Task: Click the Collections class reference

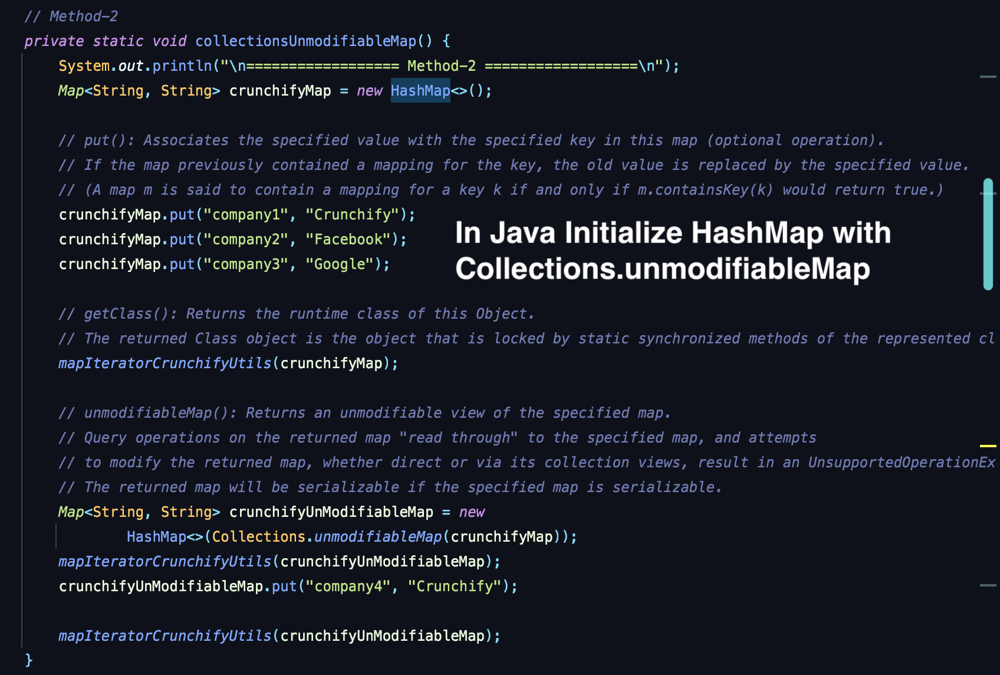Action: (258, 537)
